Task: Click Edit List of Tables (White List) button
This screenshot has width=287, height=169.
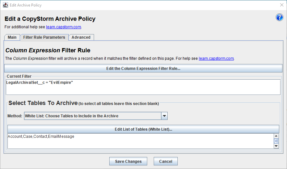Action: [x=143, y=129]
